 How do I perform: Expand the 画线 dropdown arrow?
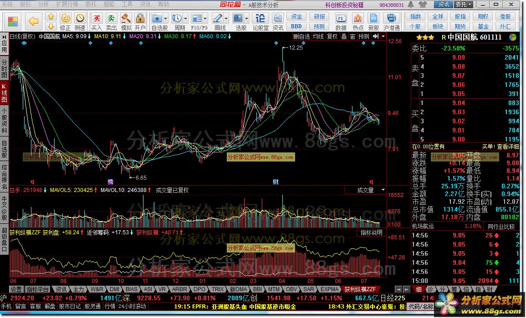[226, 19]
